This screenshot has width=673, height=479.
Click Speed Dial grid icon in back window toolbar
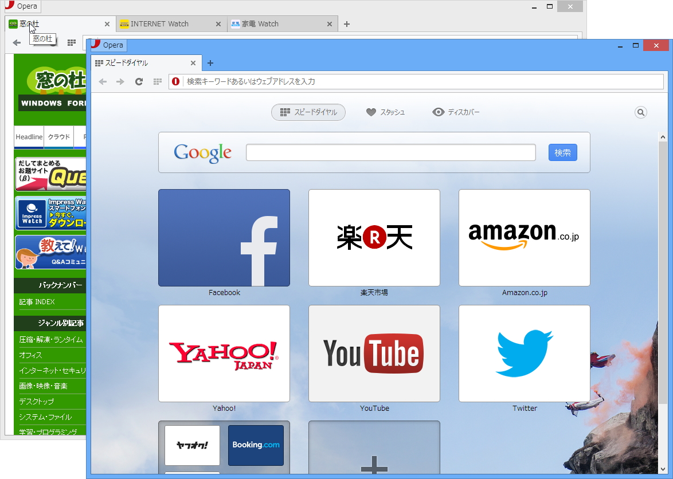[x=72, y=42]
